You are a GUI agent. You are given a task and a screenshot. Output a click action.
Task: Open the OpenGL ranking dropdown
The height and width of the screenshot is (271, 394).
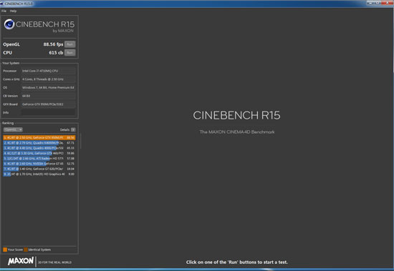click(x=13, y=129)
